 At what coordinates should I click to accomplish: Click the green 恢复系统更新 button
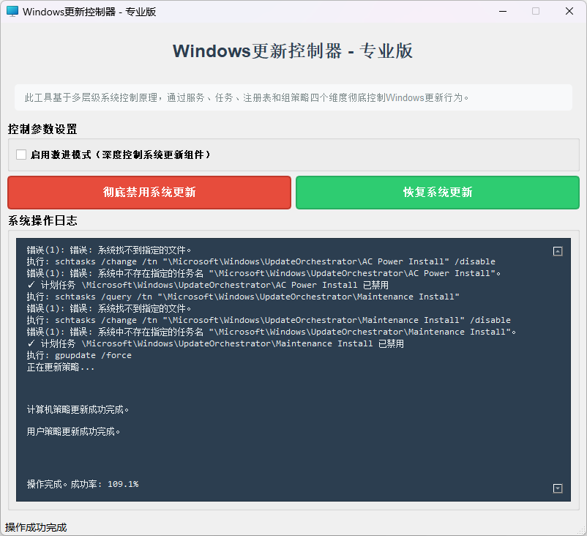click(437, 193)
